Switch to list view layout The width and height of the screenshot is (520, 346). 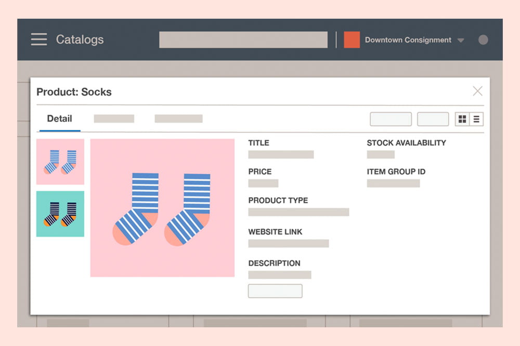(476, 119)
